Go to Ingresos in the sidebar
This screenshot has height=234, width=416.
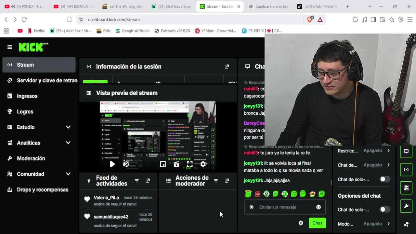[39, 96]
